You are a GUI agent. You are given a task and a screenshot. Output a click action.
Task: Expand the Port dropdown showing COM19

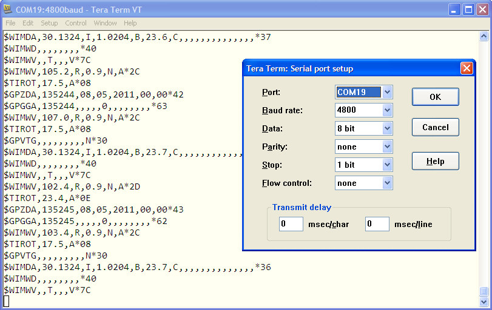pos(387,92)
